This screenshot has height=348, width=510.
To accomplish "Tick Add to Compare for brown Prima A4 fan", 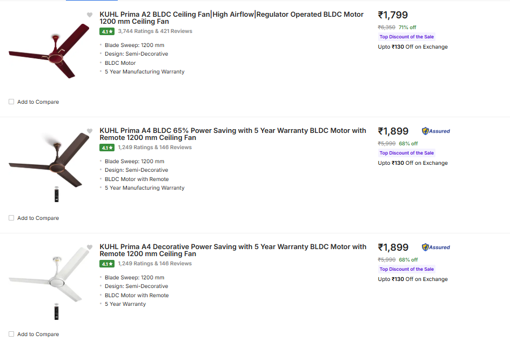I will 11,218.
